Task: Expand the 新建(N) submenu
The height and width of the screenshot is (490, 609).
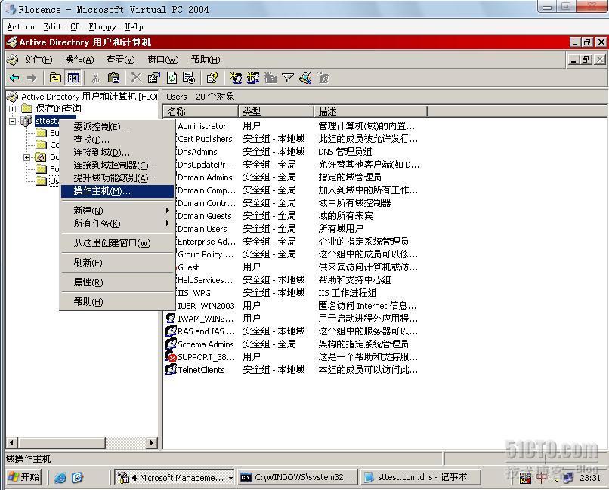Action: coord(117,211)
